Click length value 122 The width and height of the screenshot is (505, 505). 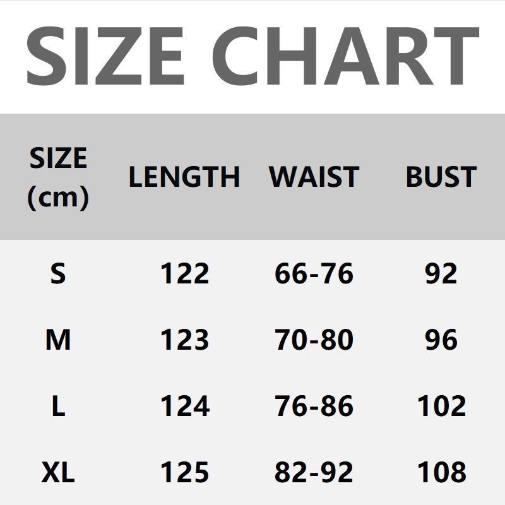(184, 274)
